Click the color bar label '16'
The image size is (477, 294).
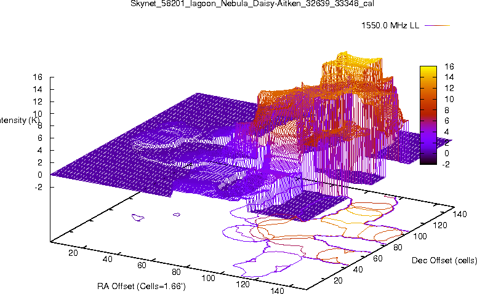[x=449, y=66]
